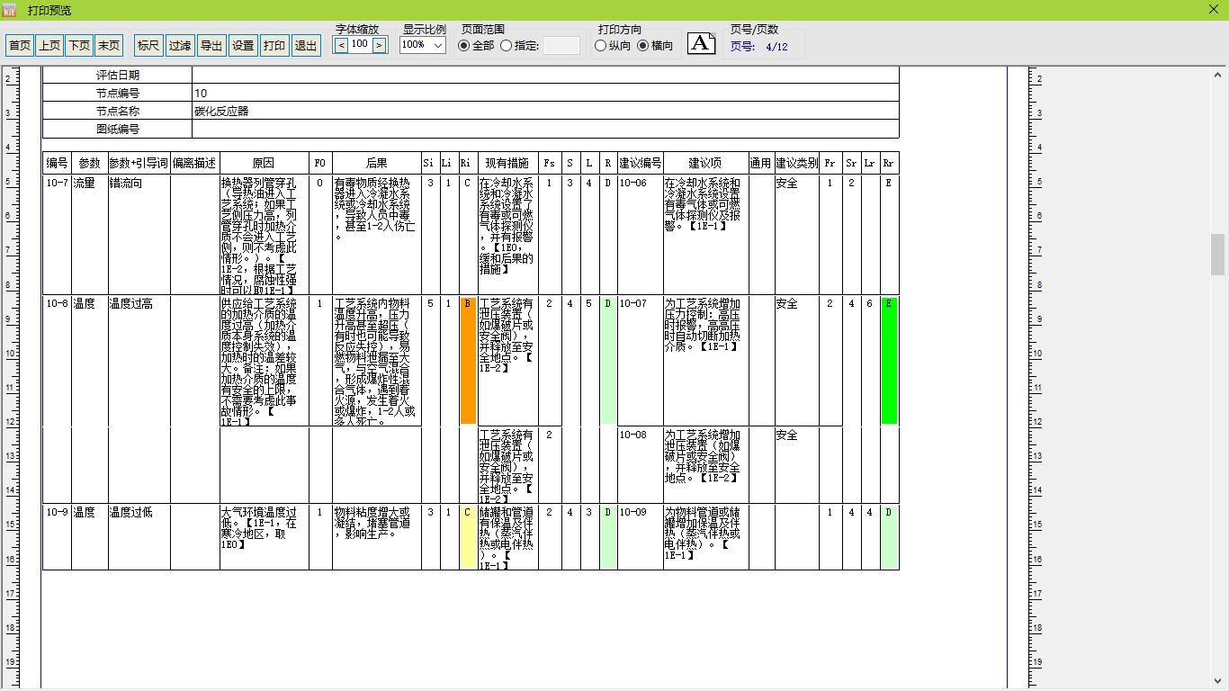
Task: Click the 现有措施 column header
Action: click(507, 163)
